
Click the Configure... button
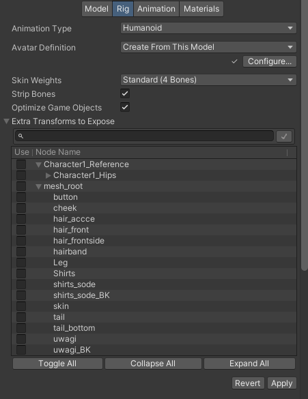pyautogui.click(x=270, y=61)
